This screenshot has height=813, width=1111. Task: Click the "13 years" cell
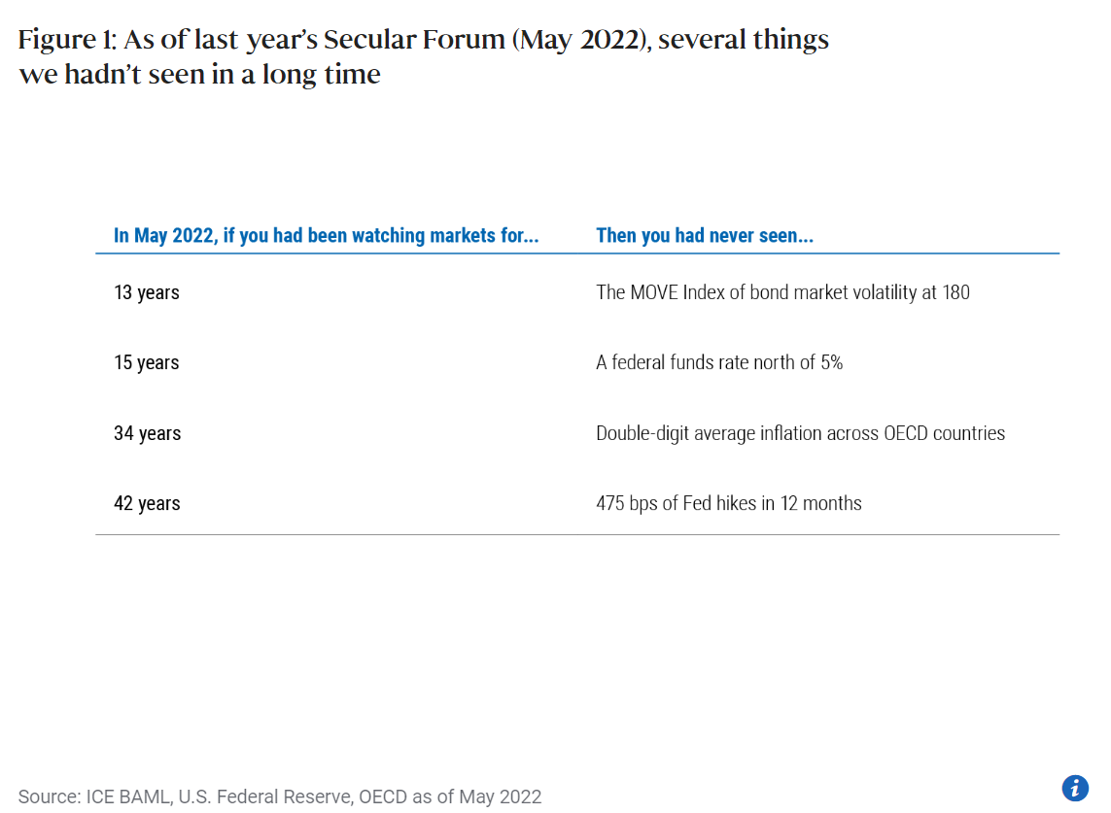pyautogui.click(x=147, y=292)
